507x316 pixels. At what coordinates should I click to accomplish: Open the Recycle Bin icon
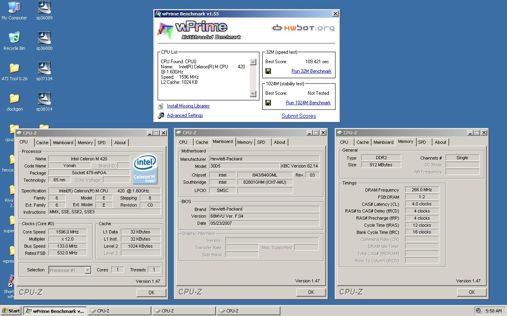(14, 41)
